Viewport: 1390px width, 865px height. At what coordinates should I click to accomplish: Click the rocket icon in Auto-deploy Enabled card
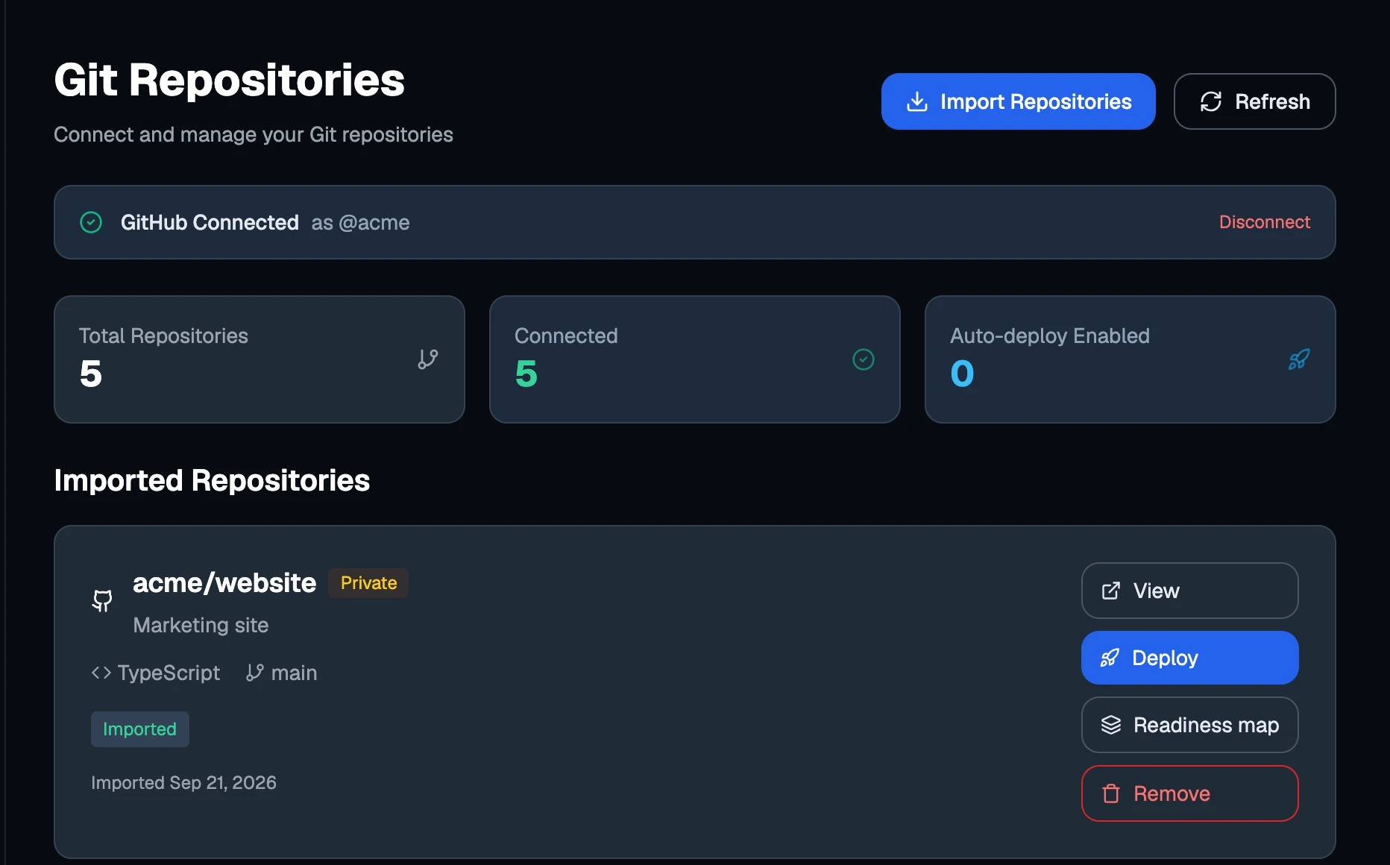tap(1299, 359)
